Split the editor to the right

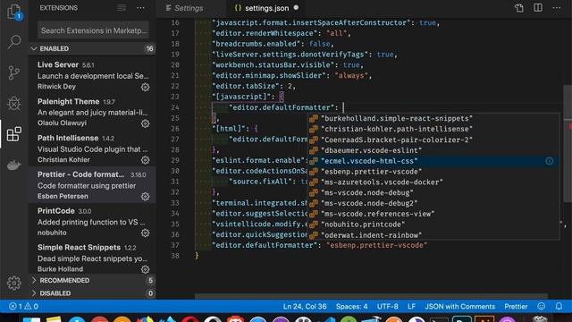click(538, 8)
